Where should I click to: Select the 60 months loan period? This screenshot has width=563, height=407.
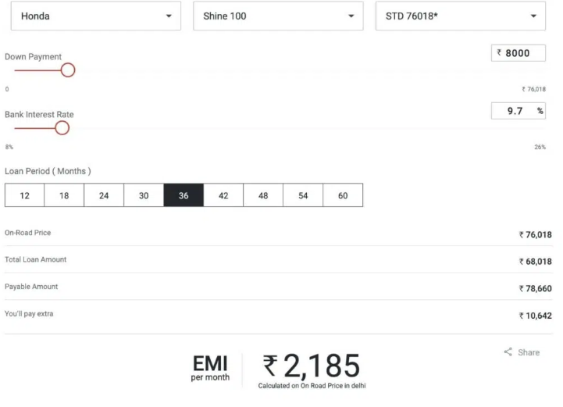coord(343,195)
